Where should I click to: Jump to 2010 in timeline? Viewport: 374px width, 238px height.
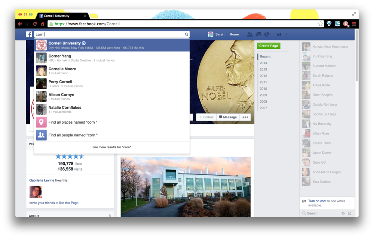tap(263, 89)
